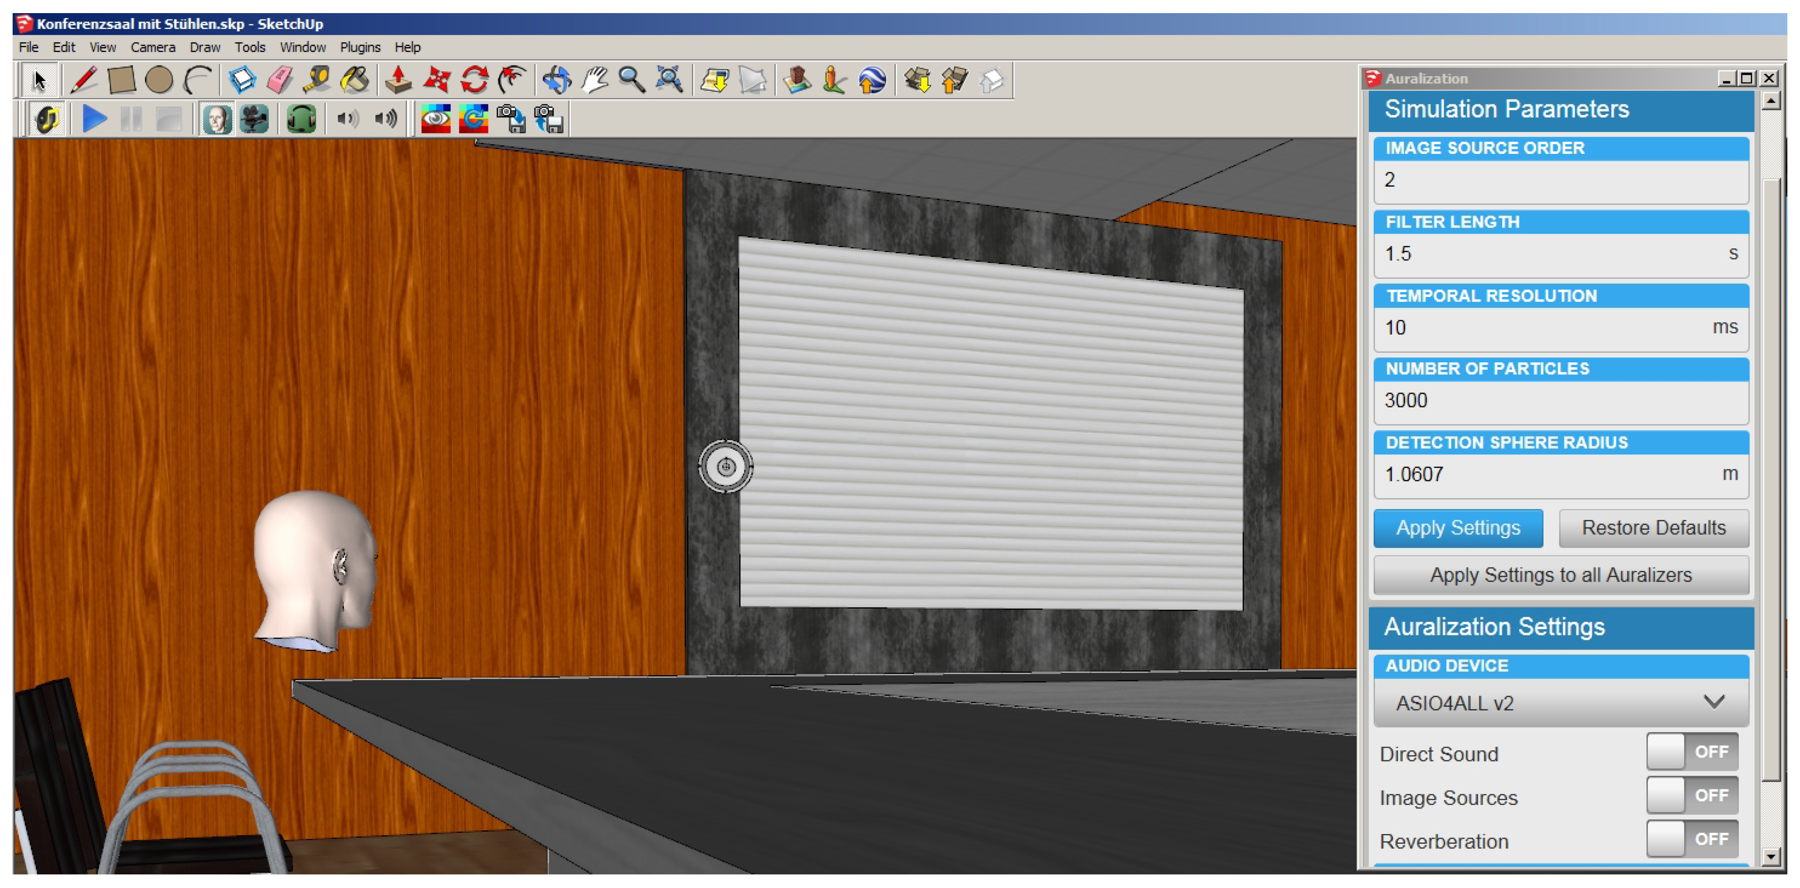This screenshot has height=888, width=1800.
Task: Switch on Reverberation
Action: (1691, 839)
